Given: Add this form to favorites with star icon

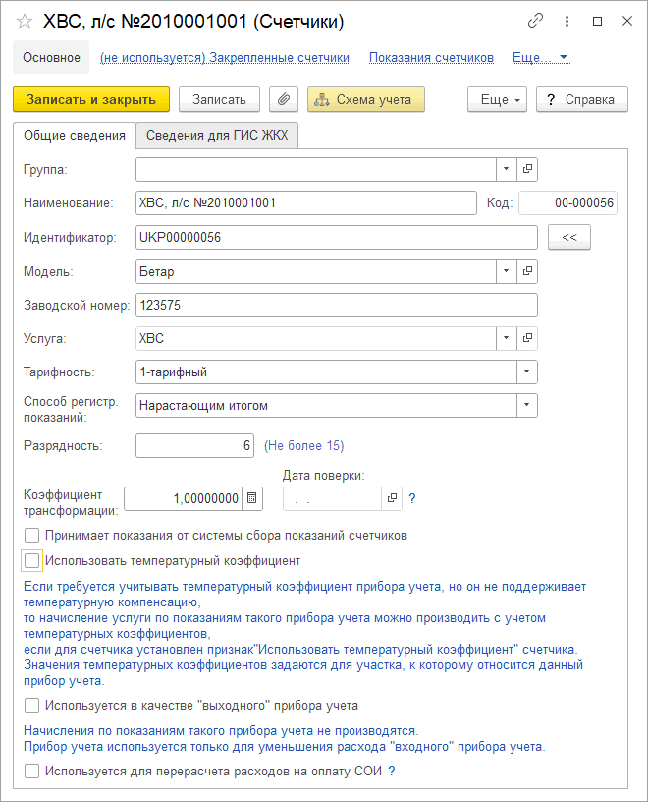Looking at the screenshot, I should [25, 21].
